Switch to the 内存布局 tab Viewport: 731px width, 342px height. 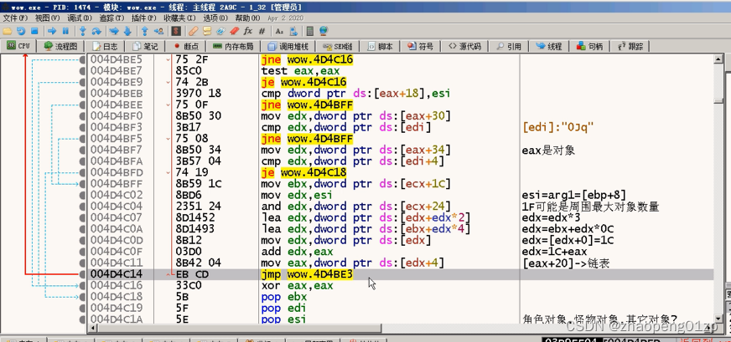[233, 46]
